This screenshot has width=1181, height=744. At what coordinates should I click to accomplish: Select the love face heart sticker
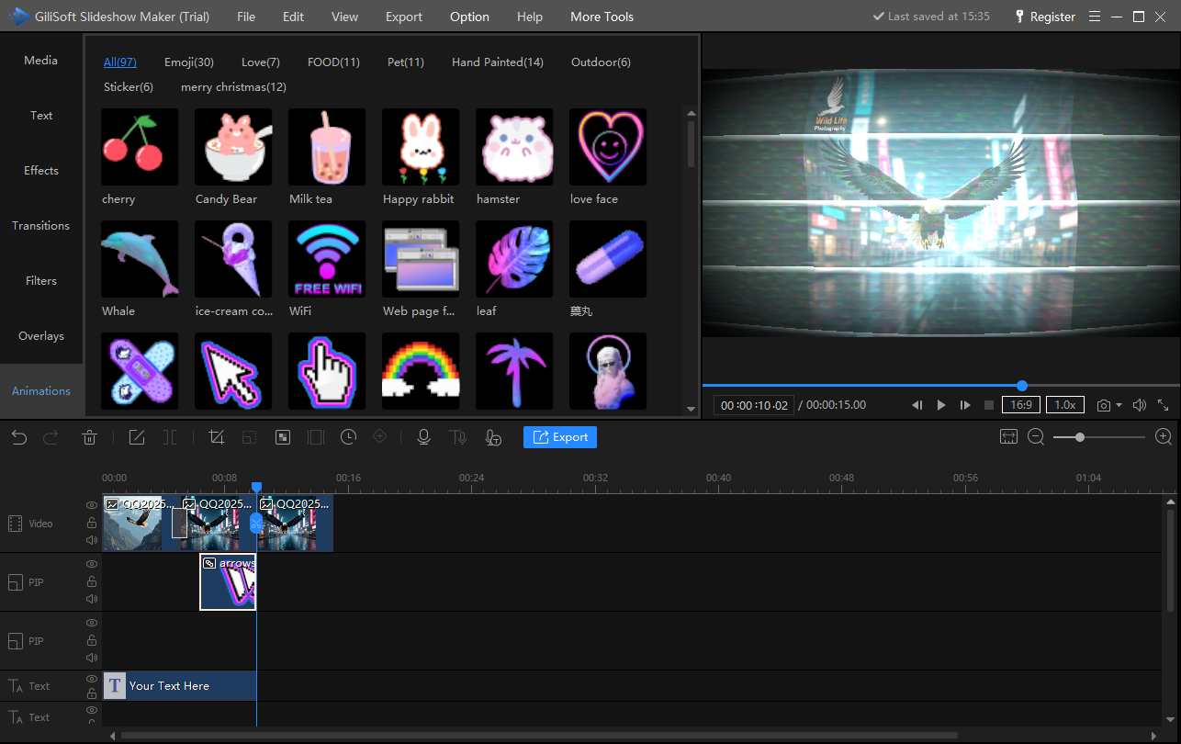(608, 147)
